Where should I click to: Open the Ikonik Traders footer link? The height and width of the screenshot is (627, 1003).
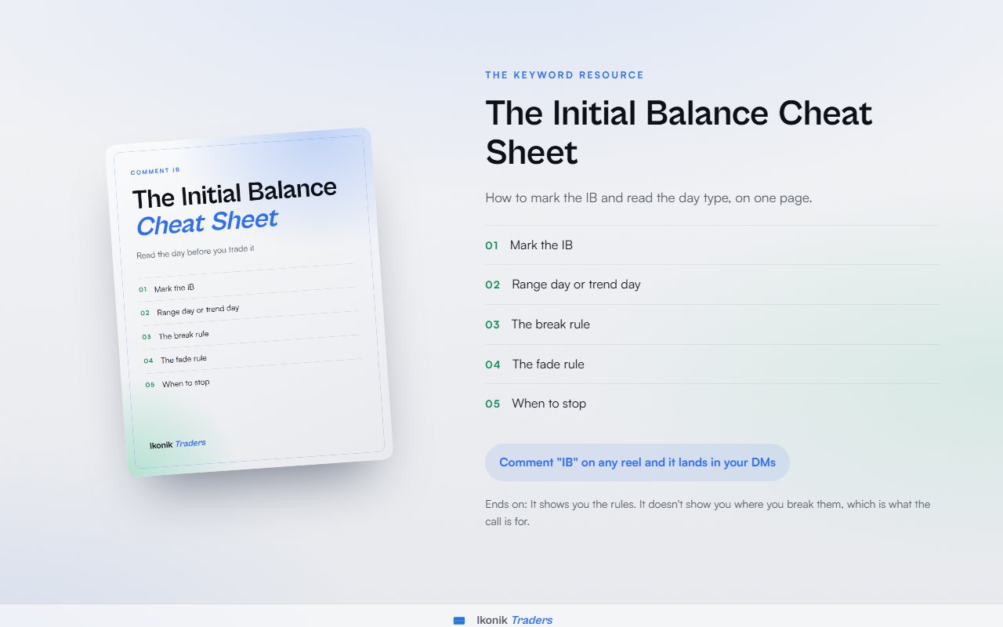pos(514,620)
